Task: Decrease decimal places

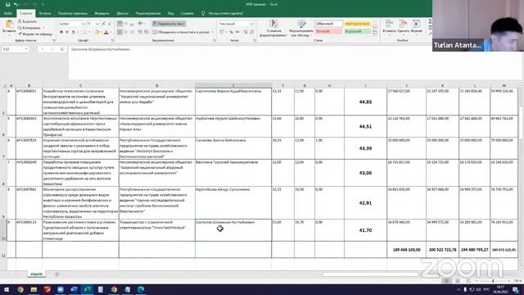Action: click(251, 32)
